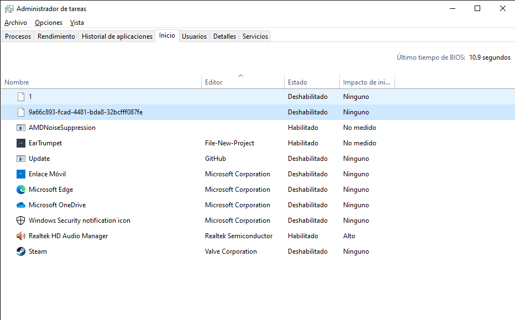Select the Microsoft OneDrive entry name
The image size is (515, 320).
point(57,205)
